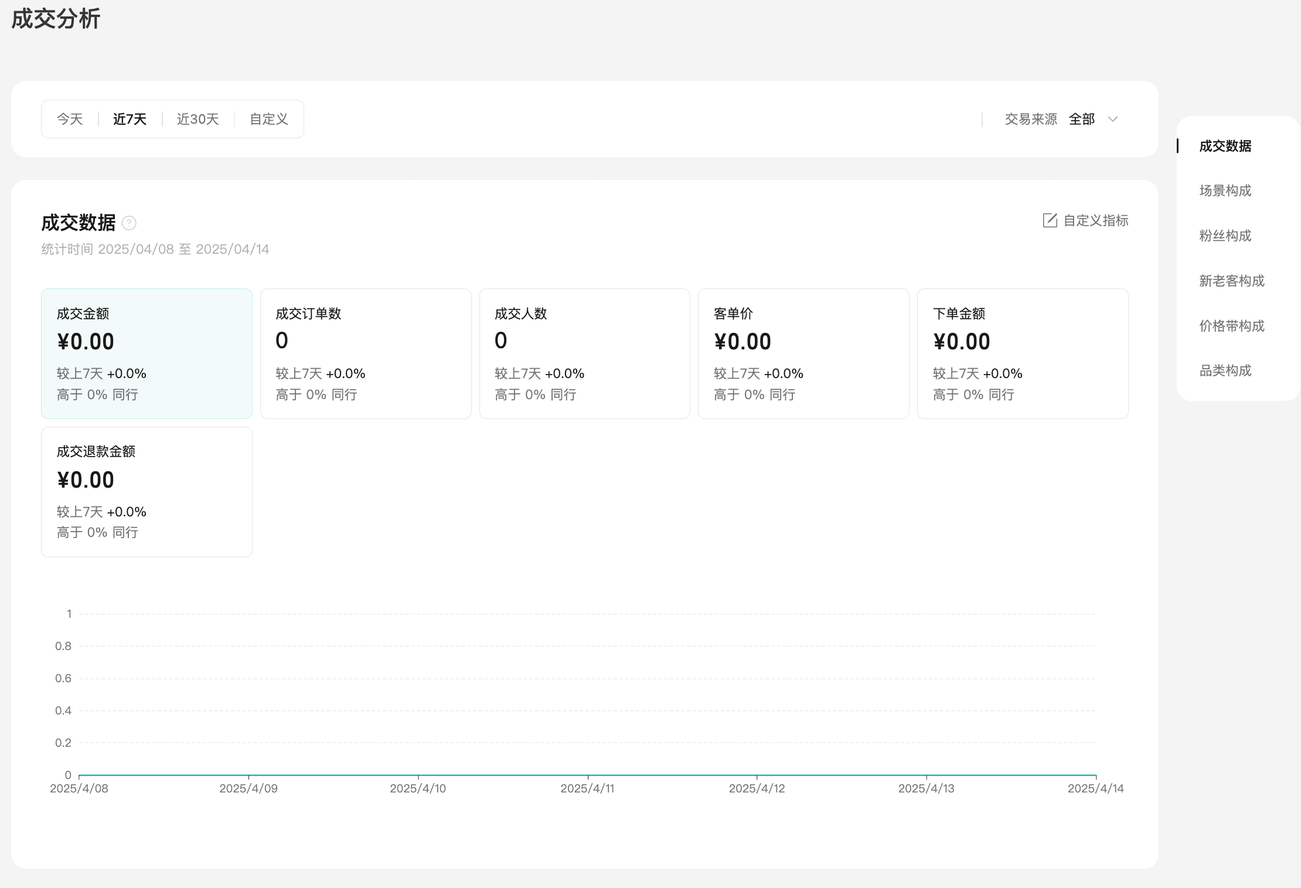Select the 成交金额 metric card
Image resolution: width=1301 pixels, height=888 pixels.
click(x=147, y=353)
